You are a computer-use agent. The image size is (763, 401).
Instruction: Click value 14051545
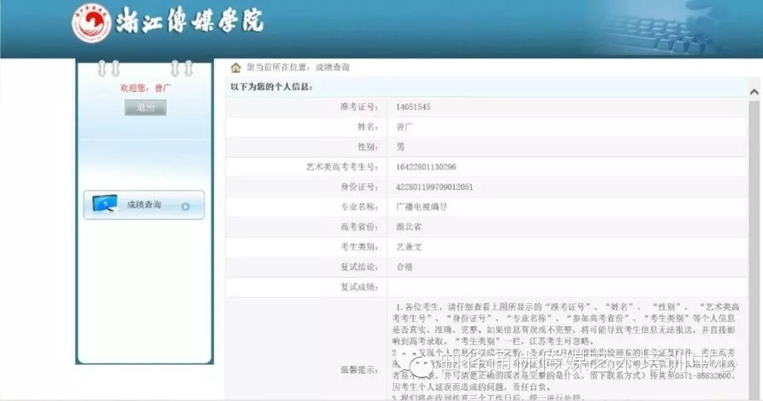(413, 107)
